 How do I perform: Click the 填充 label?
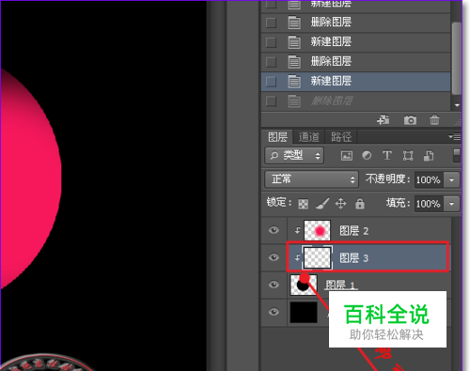coord(398,203)
